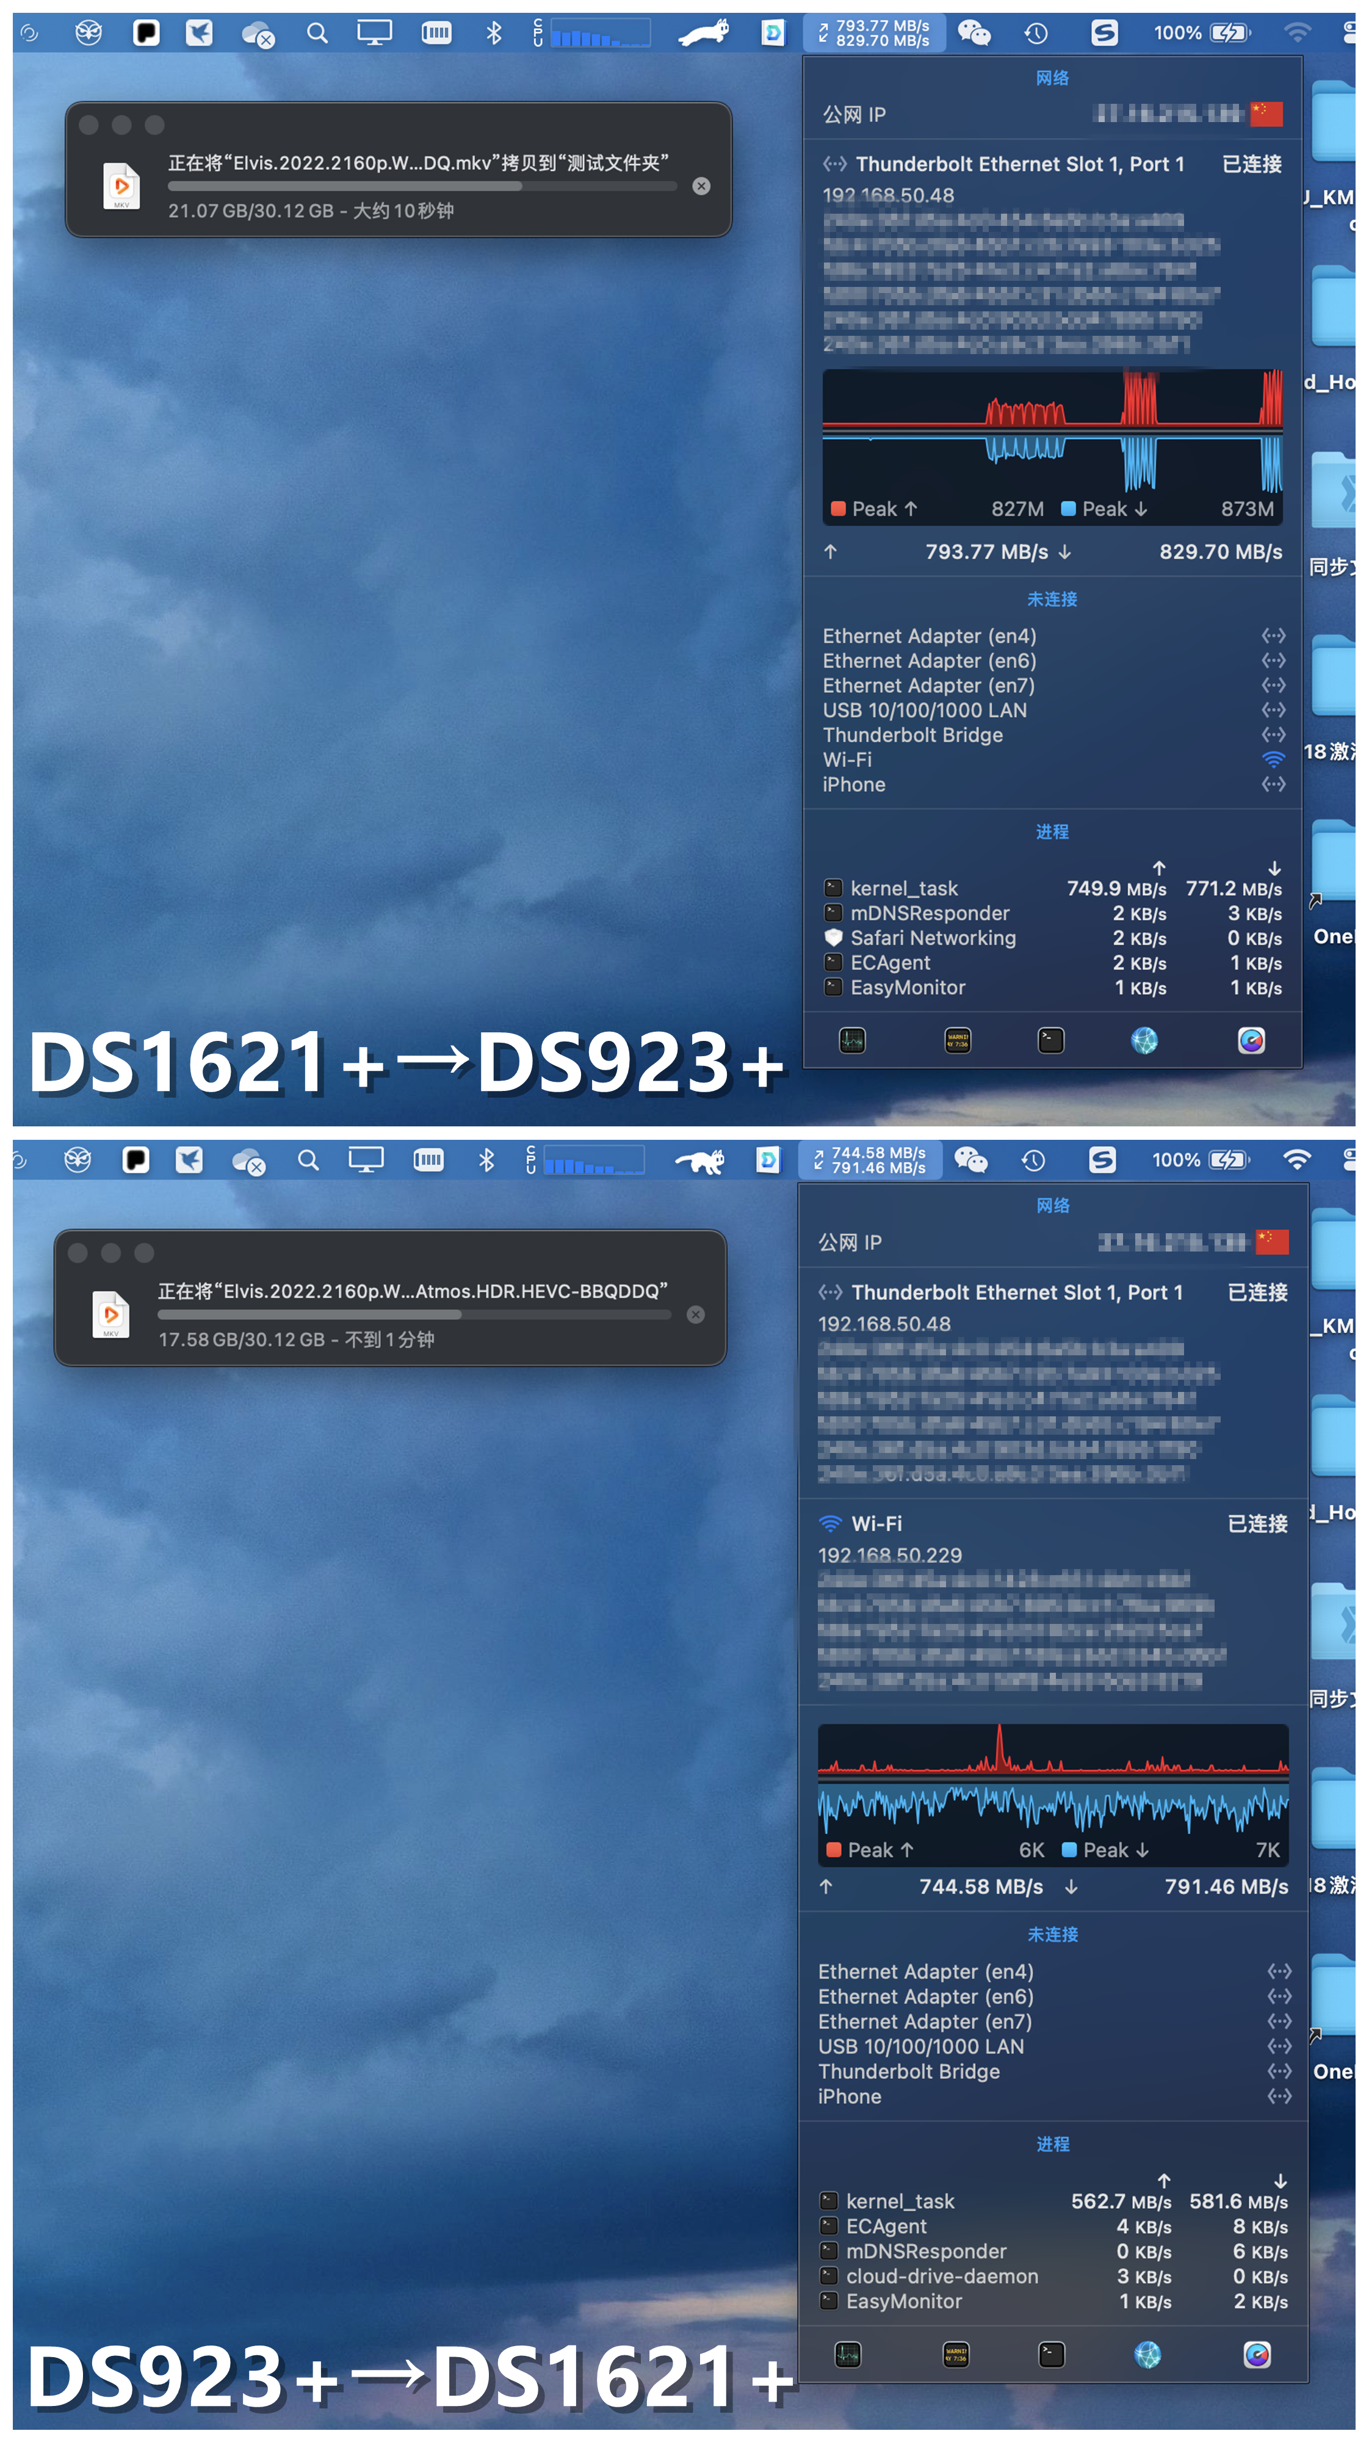The image size is (1369, 2442).
Task: Click the Time Machine menu bar item
Action: 1036,32
